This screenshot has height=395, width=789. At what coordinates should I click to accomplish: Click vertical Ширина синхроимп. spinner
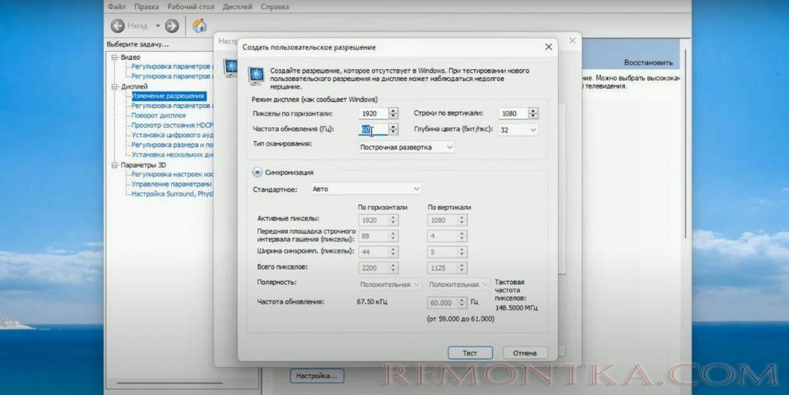click(x=462, y=252)
